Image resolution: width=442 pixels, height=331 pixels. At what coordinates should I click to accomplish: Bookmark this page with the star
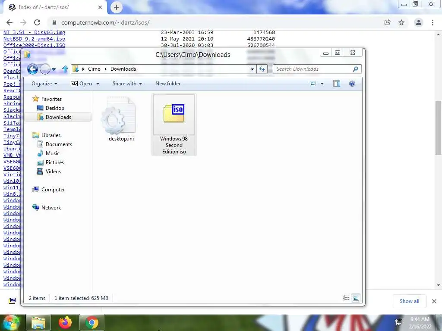401,22
